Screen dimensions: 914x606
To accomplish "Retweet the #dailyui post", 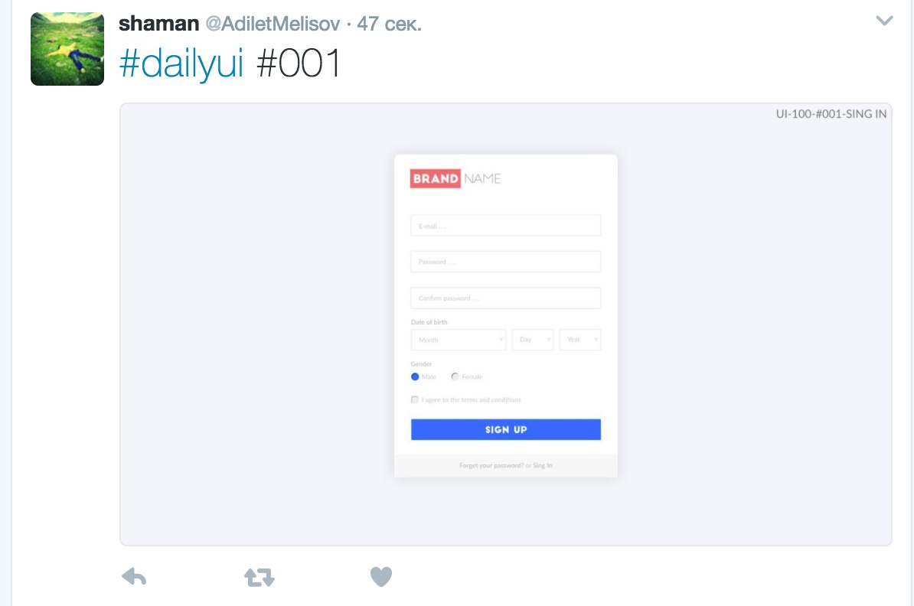I will point(260,577).
